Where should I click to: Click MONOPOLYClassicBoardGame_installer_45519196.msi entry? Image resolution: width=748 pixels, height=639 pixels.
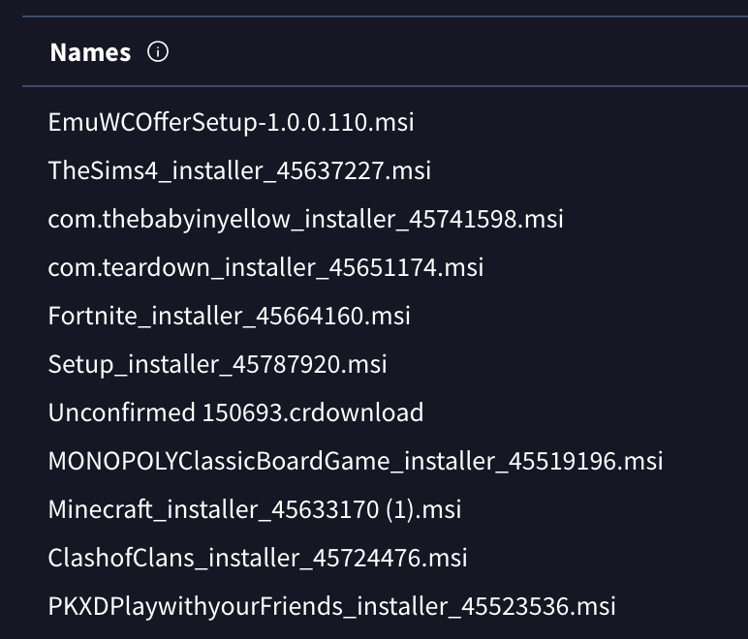click(356, 461)
